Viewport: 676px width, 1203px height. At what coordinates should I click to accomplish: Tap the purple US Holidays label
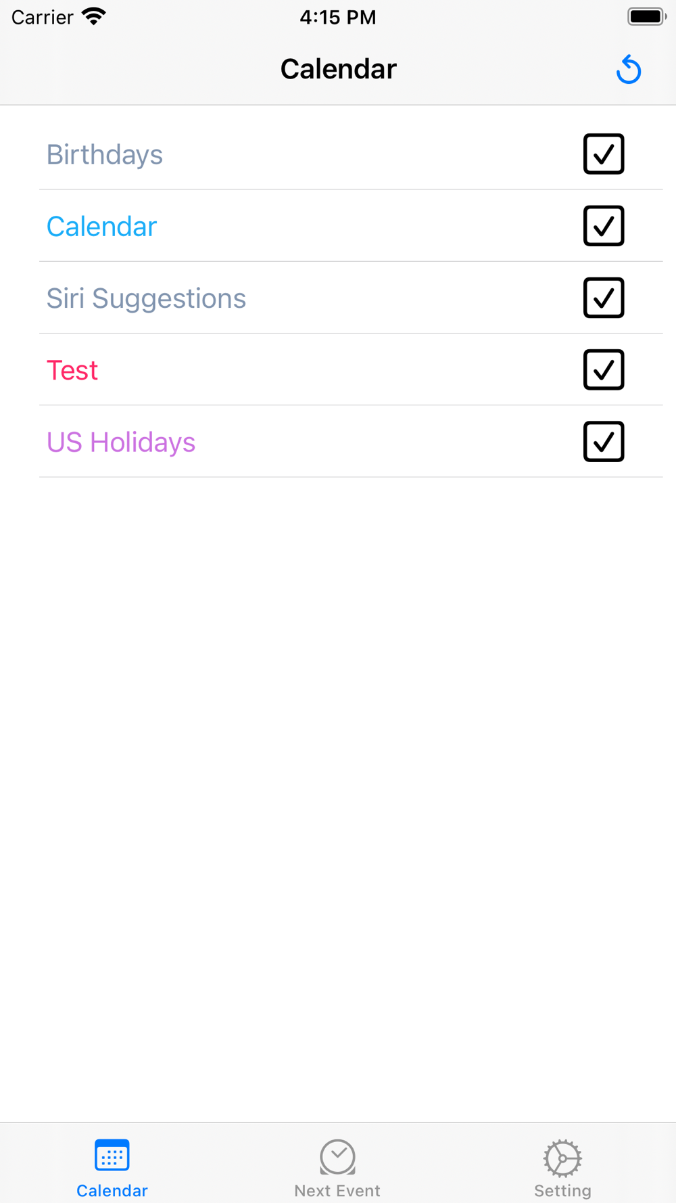point(121,442)
